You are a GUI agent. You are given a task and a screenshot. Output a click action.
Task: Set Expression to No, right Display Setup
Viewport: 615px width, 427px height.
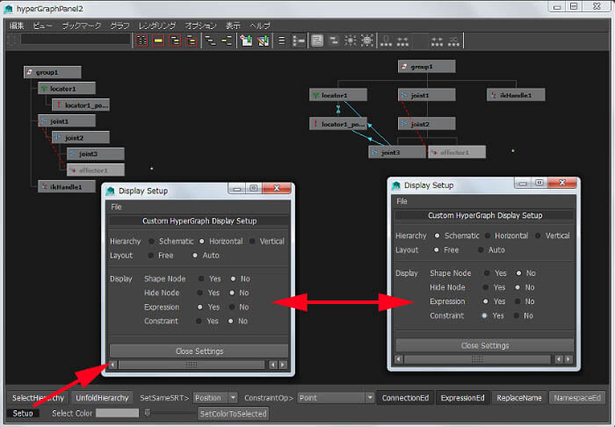[517, 301]
